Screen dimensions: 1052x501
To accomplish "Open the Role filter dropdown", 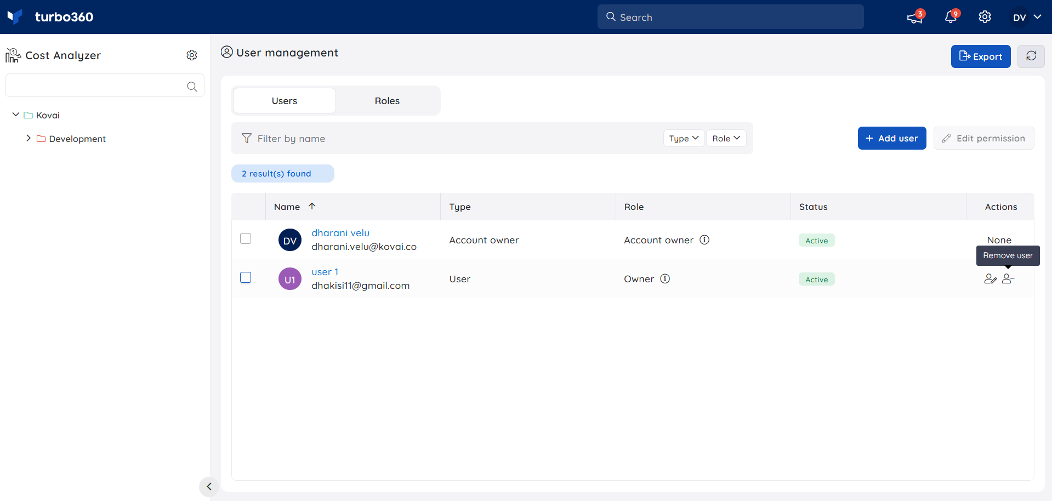I will (726, 138).
